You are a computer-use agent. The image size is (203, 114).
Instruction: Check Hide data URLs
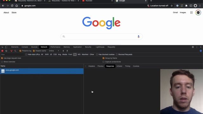(x=26, y=54)
